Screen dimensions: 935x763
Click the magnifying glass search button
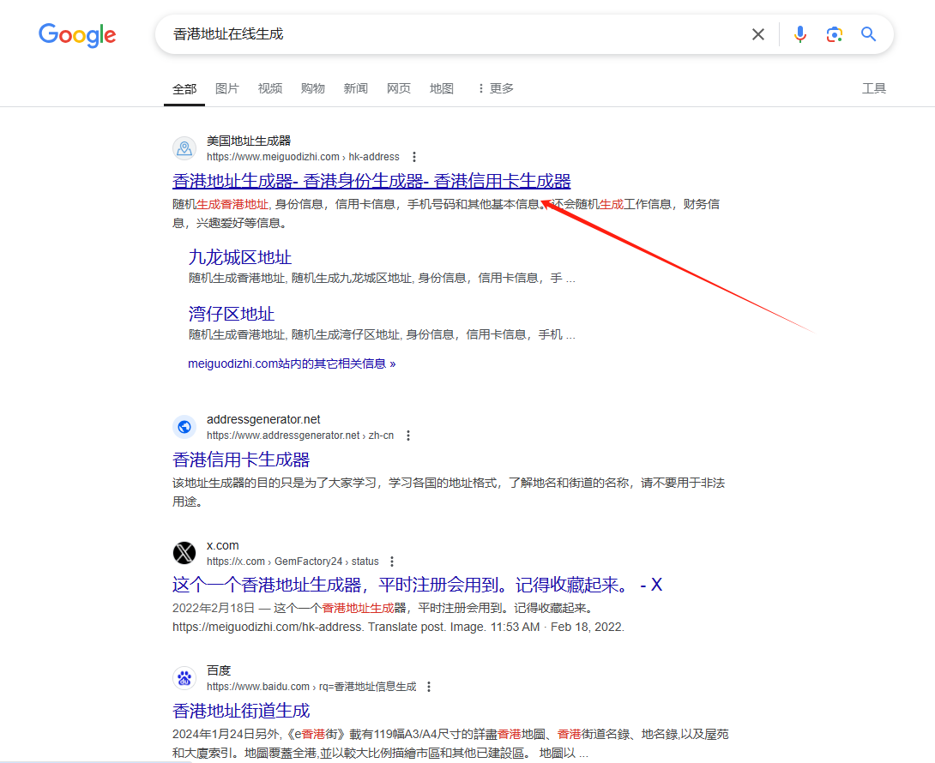(x=868, y=34)
